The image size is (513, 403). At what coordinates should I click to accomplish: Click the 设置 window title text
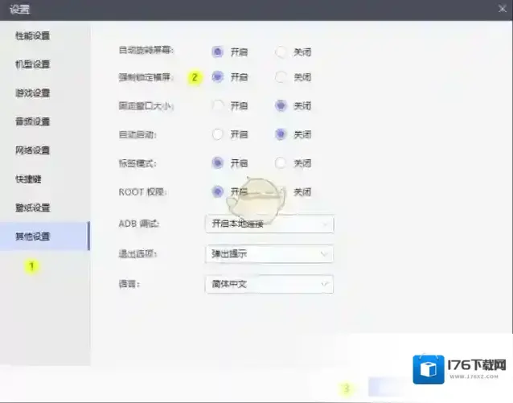coord(19,9)
